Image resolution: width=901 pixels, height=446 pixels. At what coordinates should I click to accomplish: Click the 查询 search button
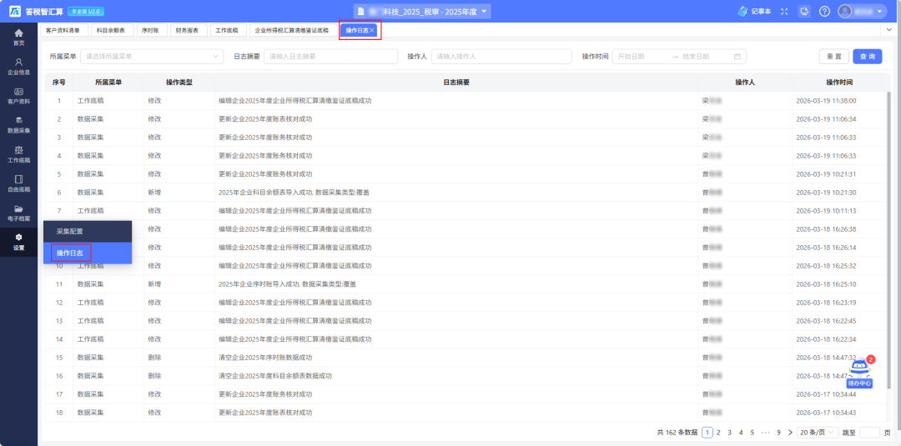click(x=867, y=57)
